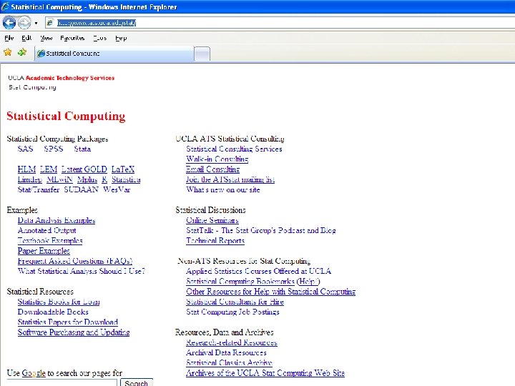Open the LaTeX link
This screenshot has width=515, height=386.
point(123,169)
